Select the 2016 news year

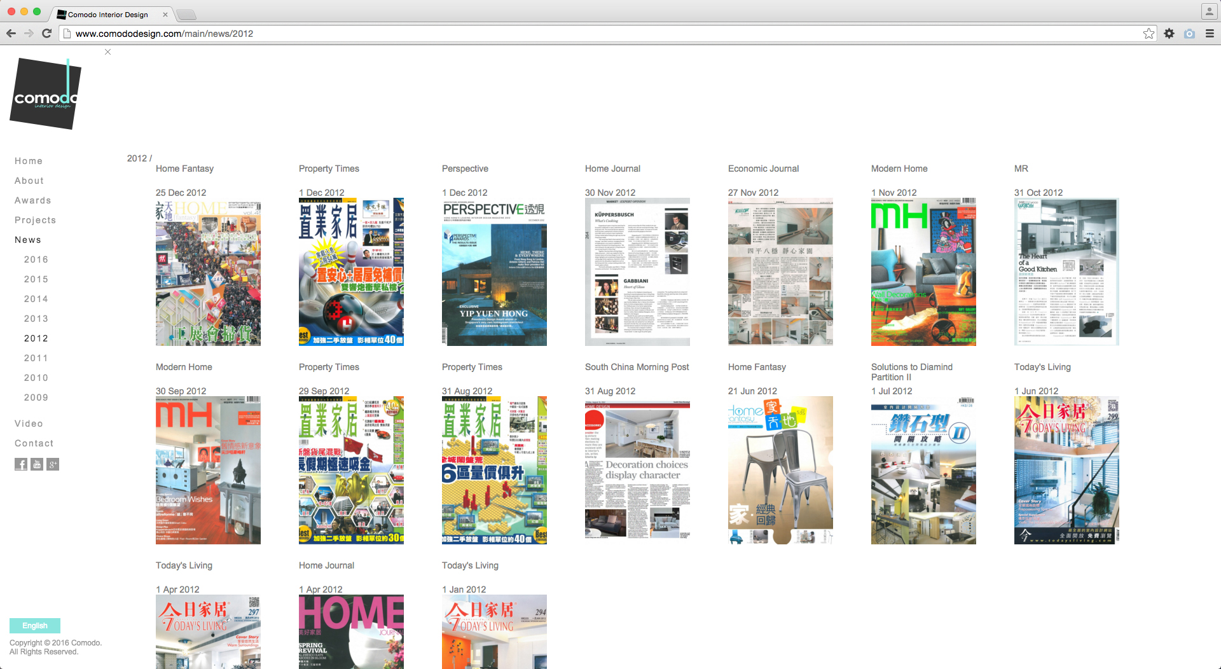36,259
